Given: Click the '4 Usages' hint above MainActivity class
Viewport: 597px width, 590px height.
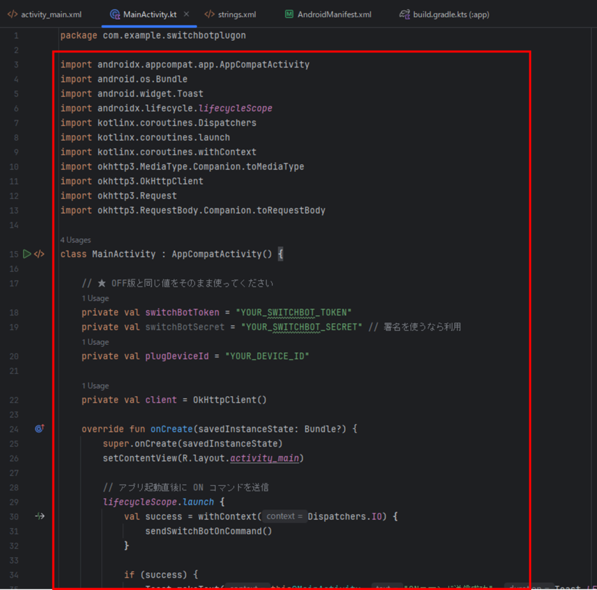Looking at the screenshot, I should point(76,240).
